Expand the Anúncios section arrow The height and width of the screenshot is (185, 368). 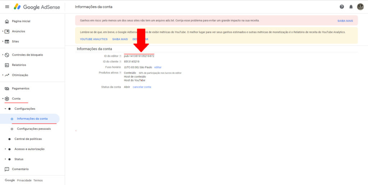pyautogui.click(x=3, y=32)
